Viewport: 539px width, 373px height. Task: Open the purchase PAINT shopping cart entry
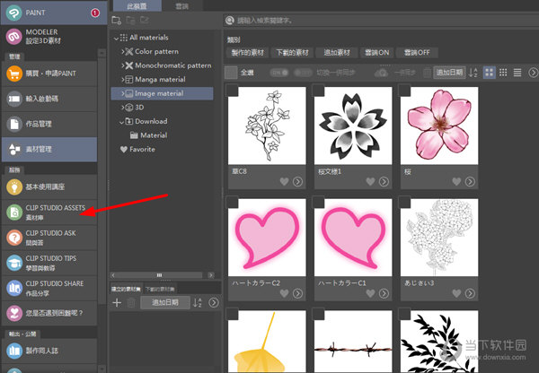[x=49, y=74]
